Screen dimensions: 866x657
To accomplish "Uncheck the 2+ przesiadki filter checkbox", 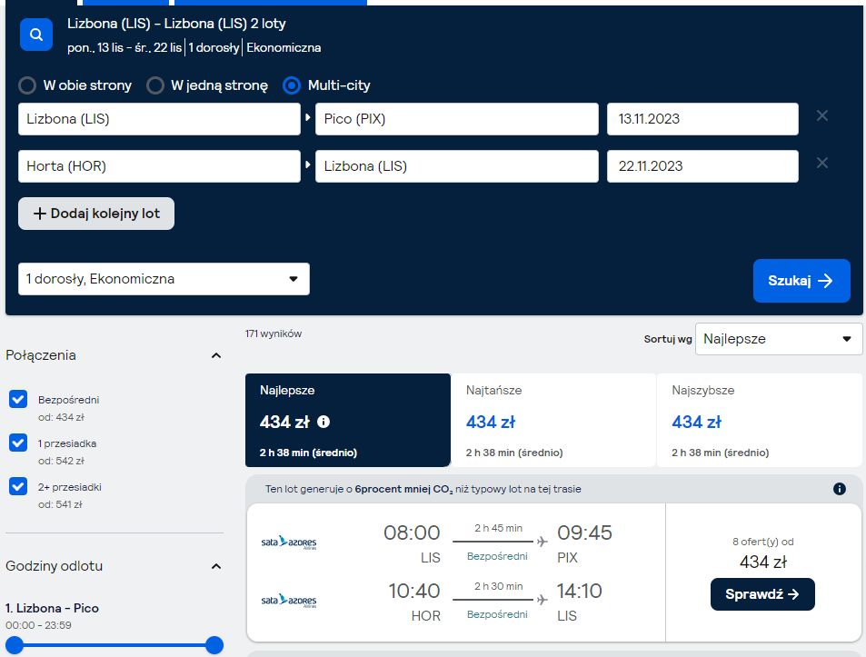I will 18,486.
